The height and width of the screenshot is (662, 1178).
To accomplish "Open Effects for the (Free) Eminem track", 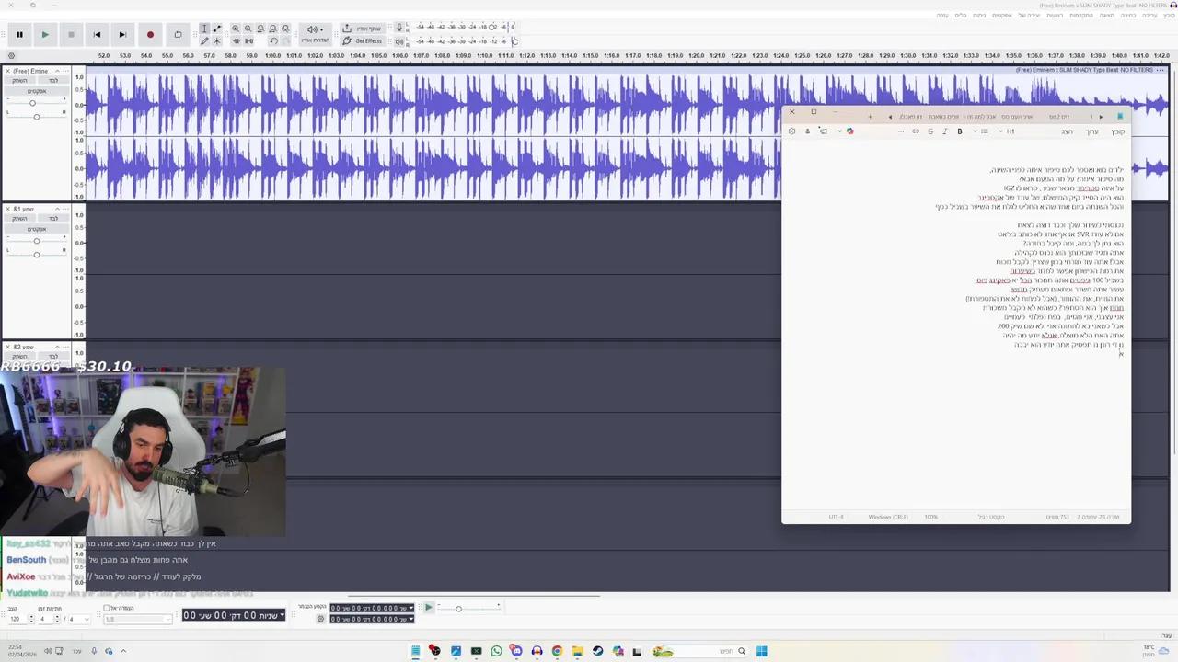I will pyautogui.click(x=37, y=91).
